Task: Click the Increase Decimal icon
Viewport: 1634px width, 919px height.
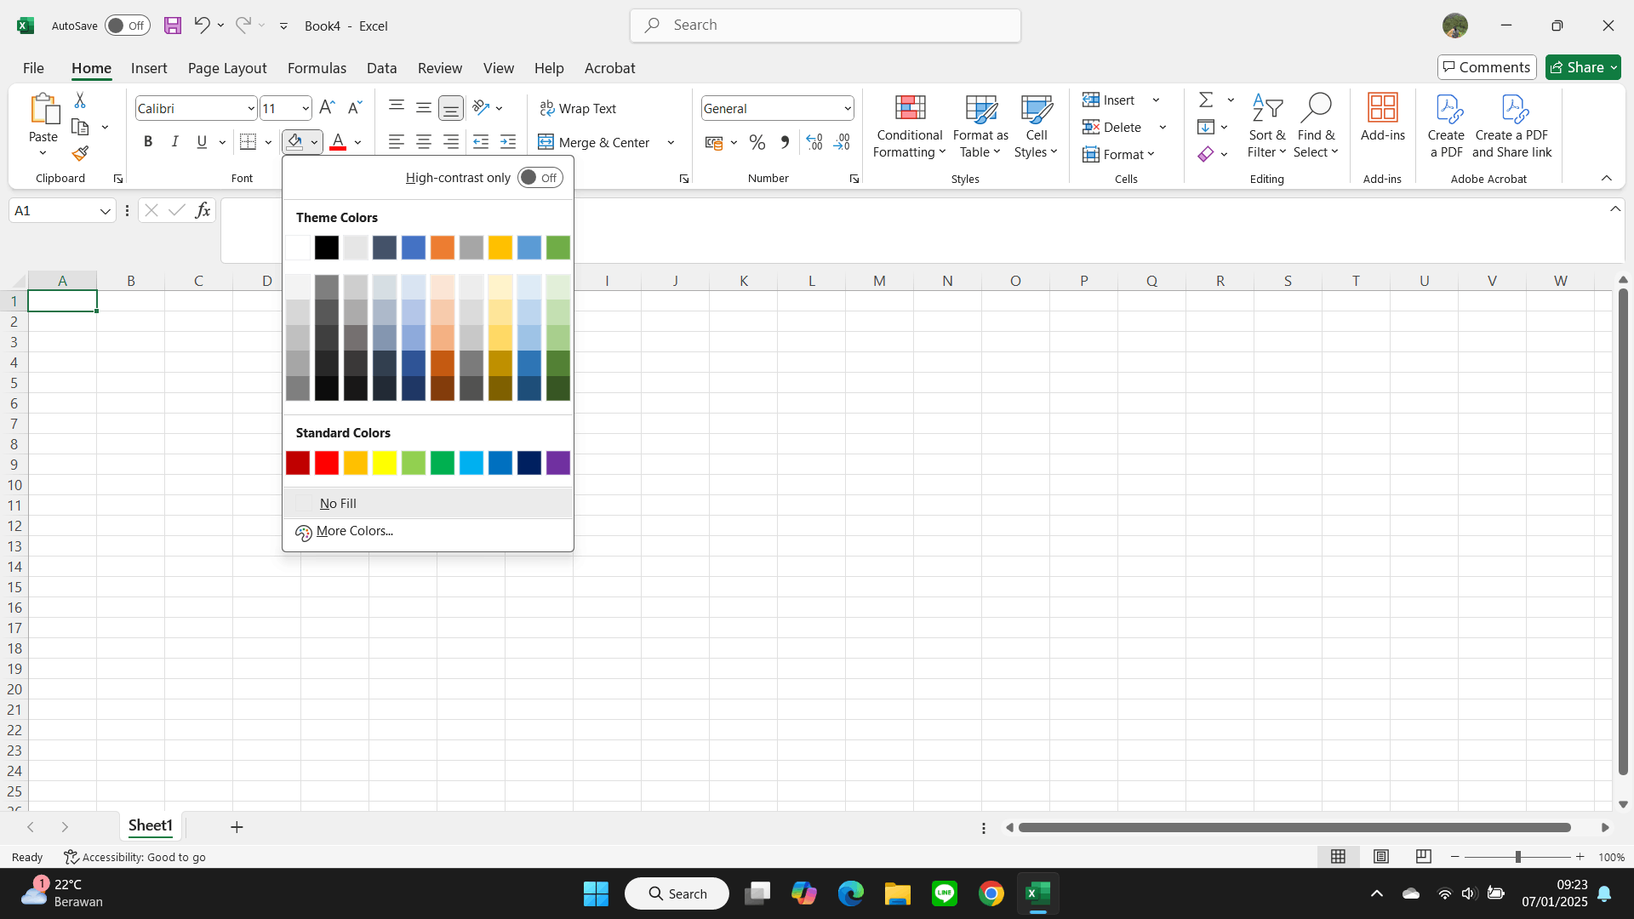Action: 814,143
